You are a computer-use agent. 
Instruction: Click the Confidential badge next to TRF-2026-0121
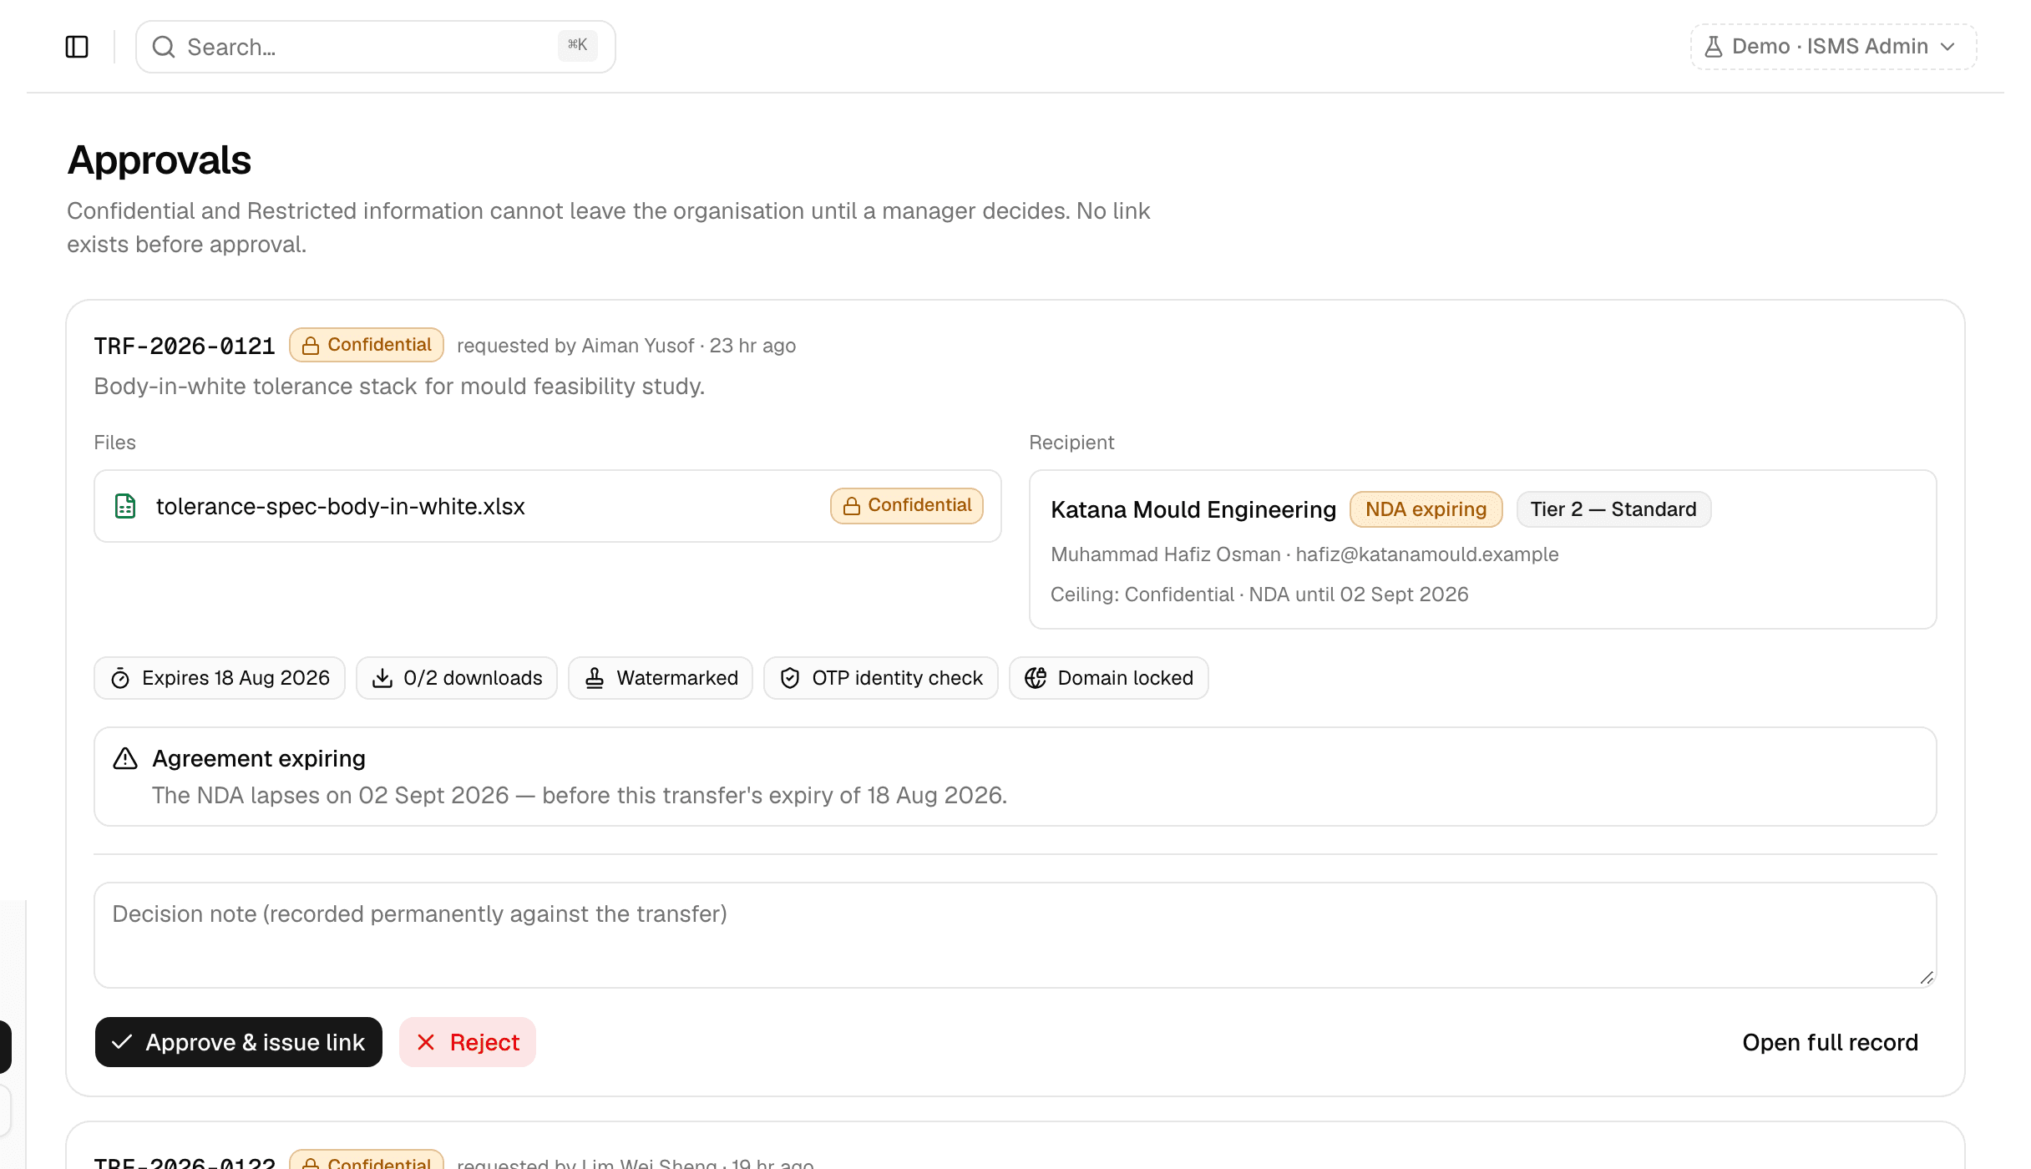[367, 345]
